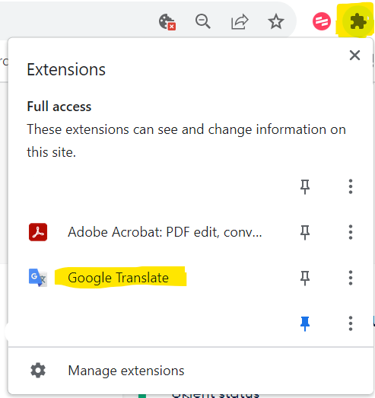Open the red circular extension in toolbar
The width and height of the screenshot is (375, 398).
[322, 21]
